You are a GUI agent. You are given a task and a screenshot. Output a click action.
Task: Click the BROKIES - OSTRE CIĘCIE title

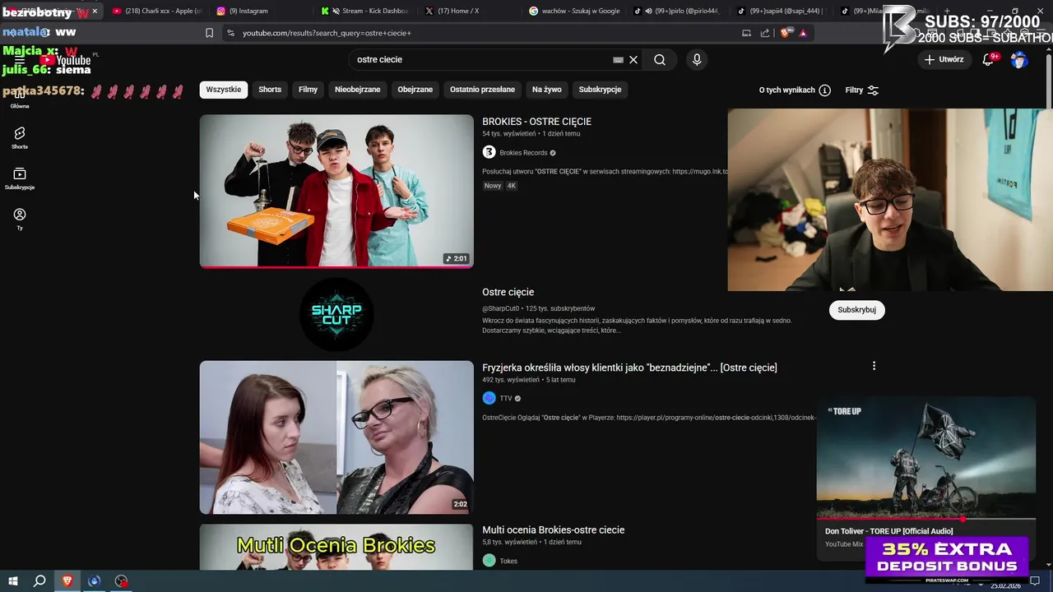(x=536, y=122)
